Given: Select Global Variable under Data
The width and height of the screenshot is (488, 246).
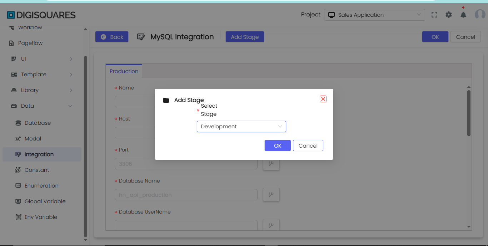Looking at the screenshot, I should 45,201.
